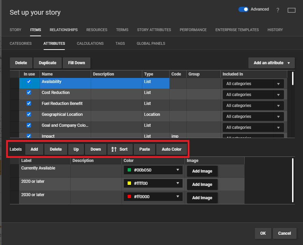The height and width of the screenshot is (245, 303).
Task: Click the Paste labels button
Action: point(145,149)
